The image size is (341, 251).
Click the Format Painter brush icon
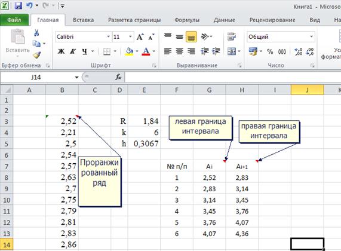37,55
